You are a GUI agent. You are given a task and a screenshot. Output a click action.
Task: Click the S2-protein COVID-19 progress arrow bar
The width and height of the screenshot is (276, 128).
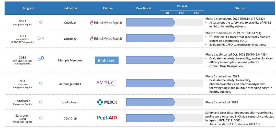pyautogui.click(x=151, y=118)
